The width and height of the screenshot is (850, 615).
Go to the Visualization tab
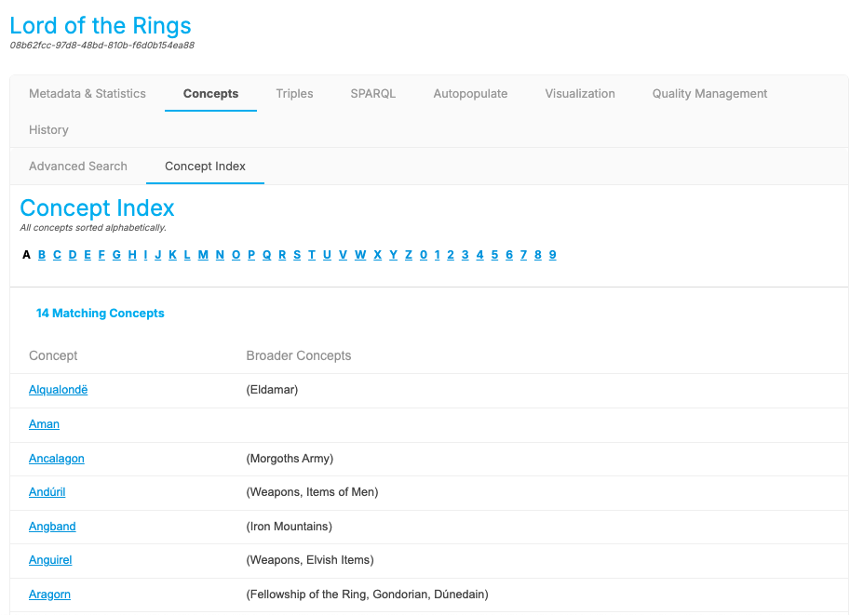(x=579, y=93)
